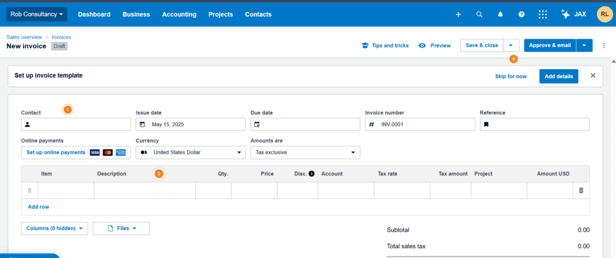Screen dimensions: 616x258
Task: Click the page scrollbar up arrow
Action: point(613,61)
